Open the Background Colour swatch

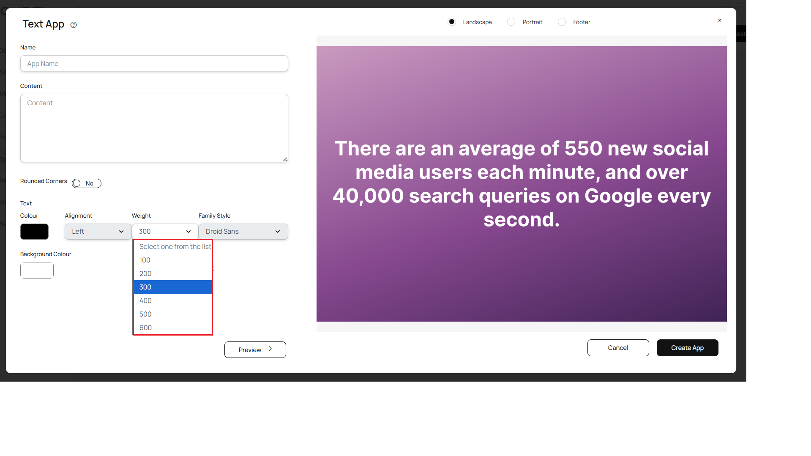click(x=36, y=270)
